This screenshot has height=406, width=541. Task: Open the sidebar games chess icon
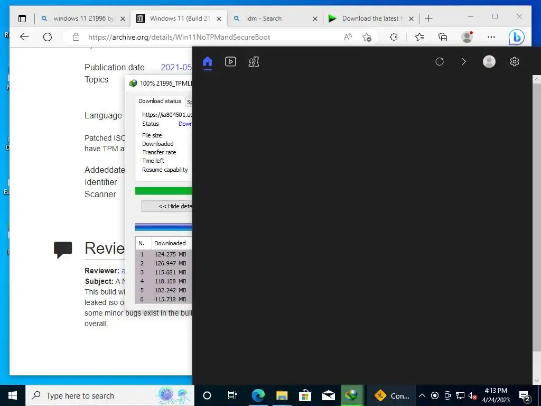point(254,62)
